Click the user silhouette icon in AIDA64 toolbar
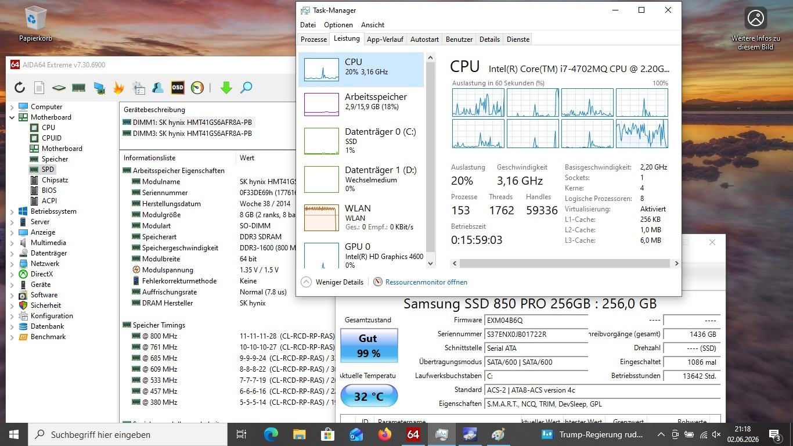This screenshot has width=793, height=446. [157, 88]
